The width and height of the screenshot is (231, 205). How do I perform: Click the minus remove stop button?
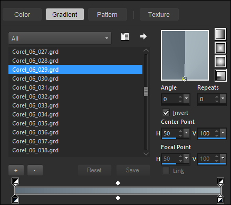coord(35,170)
